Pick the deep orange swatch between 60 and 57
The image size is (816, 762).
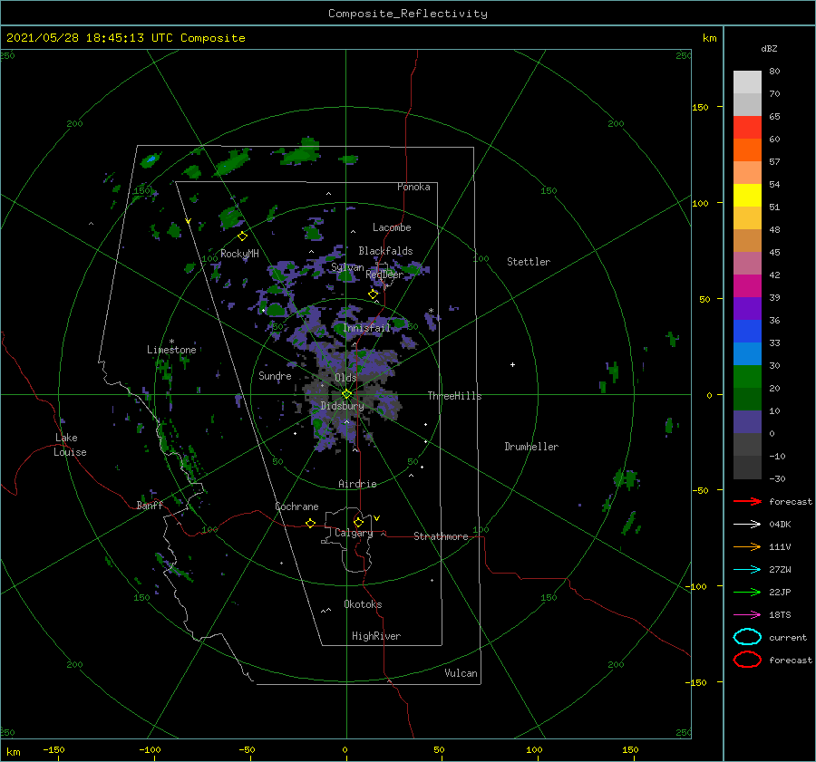point(747,150)
